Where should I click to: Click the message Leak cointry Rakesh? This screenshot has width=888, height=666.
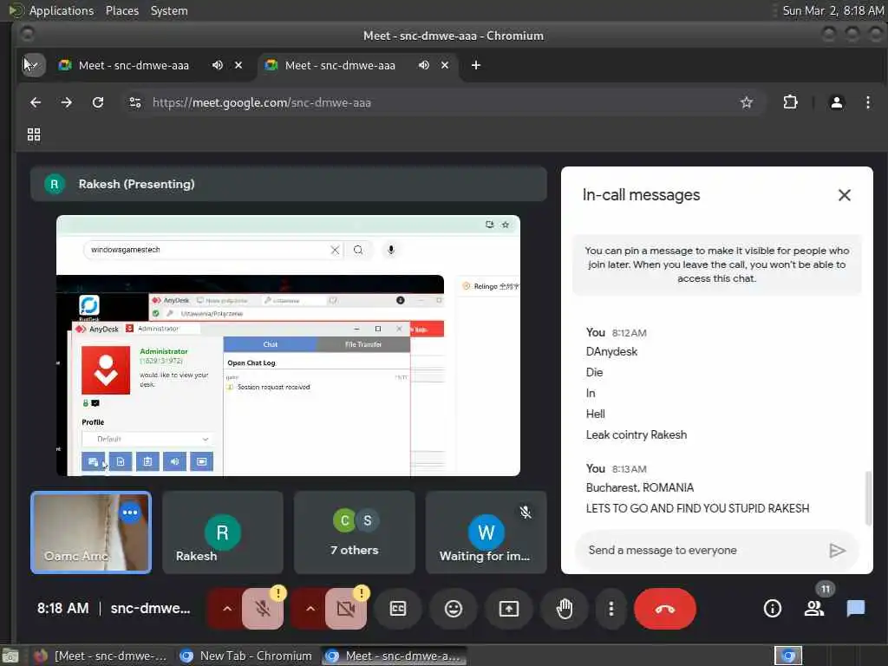click(636, 435)
